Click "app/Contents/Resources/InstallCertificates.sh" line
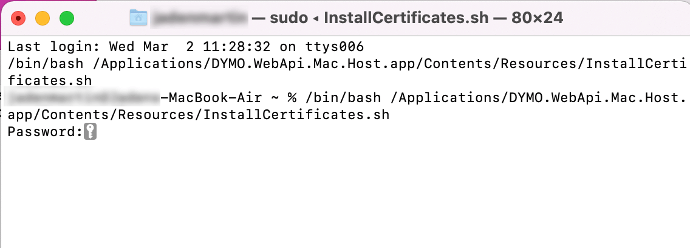 [x=199, y=114]
